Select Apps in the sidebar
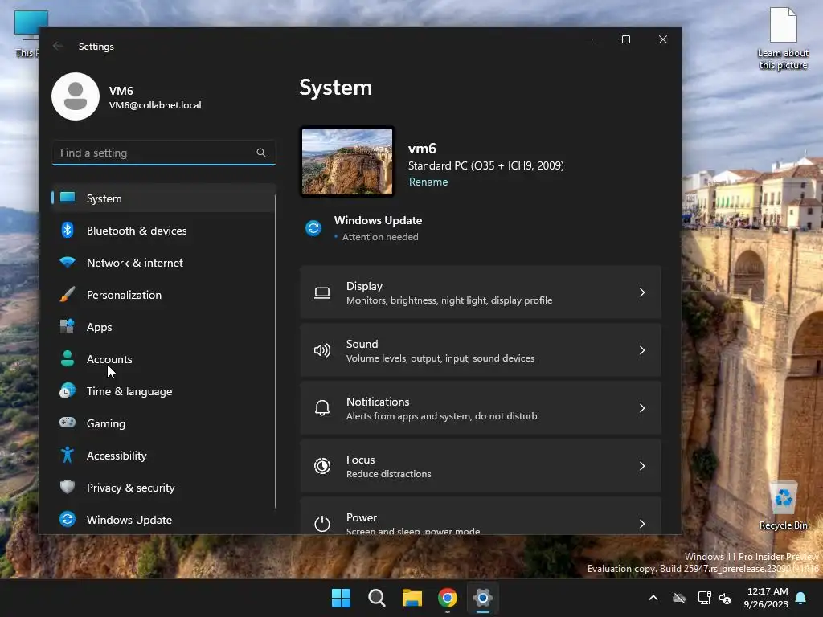The width and height of the screenshot is (823, 617). (163, 327)
